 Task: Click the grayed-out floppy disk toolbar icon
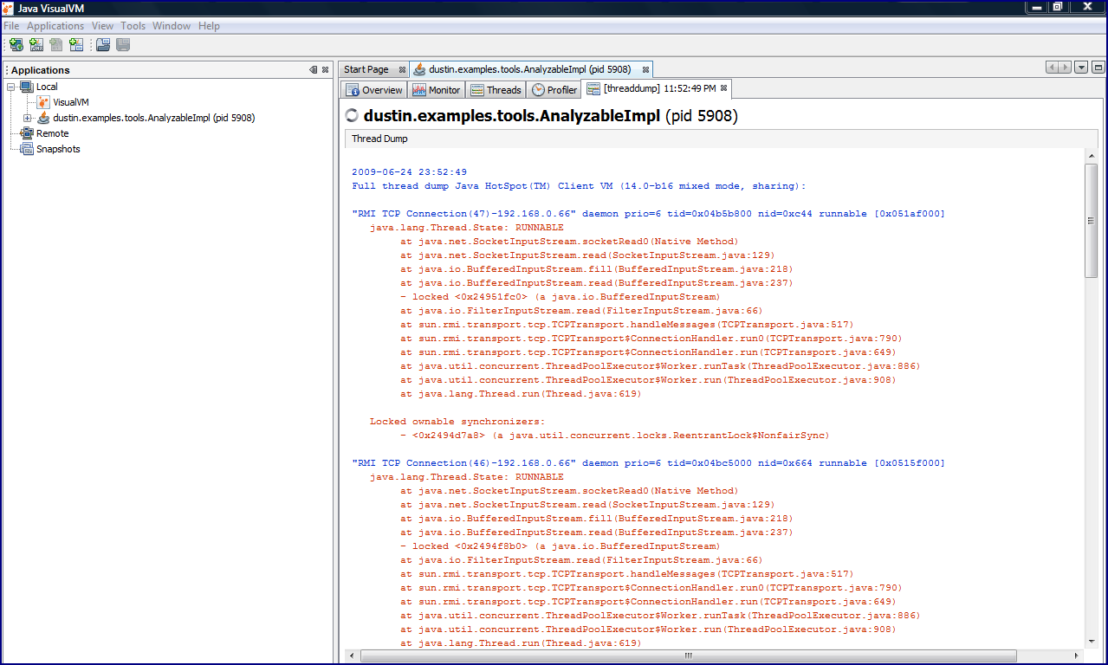(x=123, y=45)
